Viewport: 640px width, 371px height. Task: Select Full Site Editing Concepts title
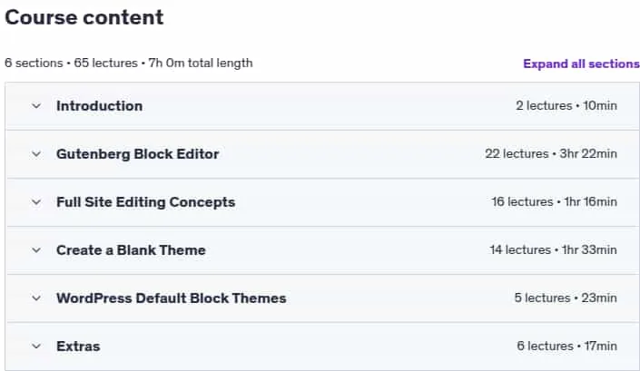(146, 202)
